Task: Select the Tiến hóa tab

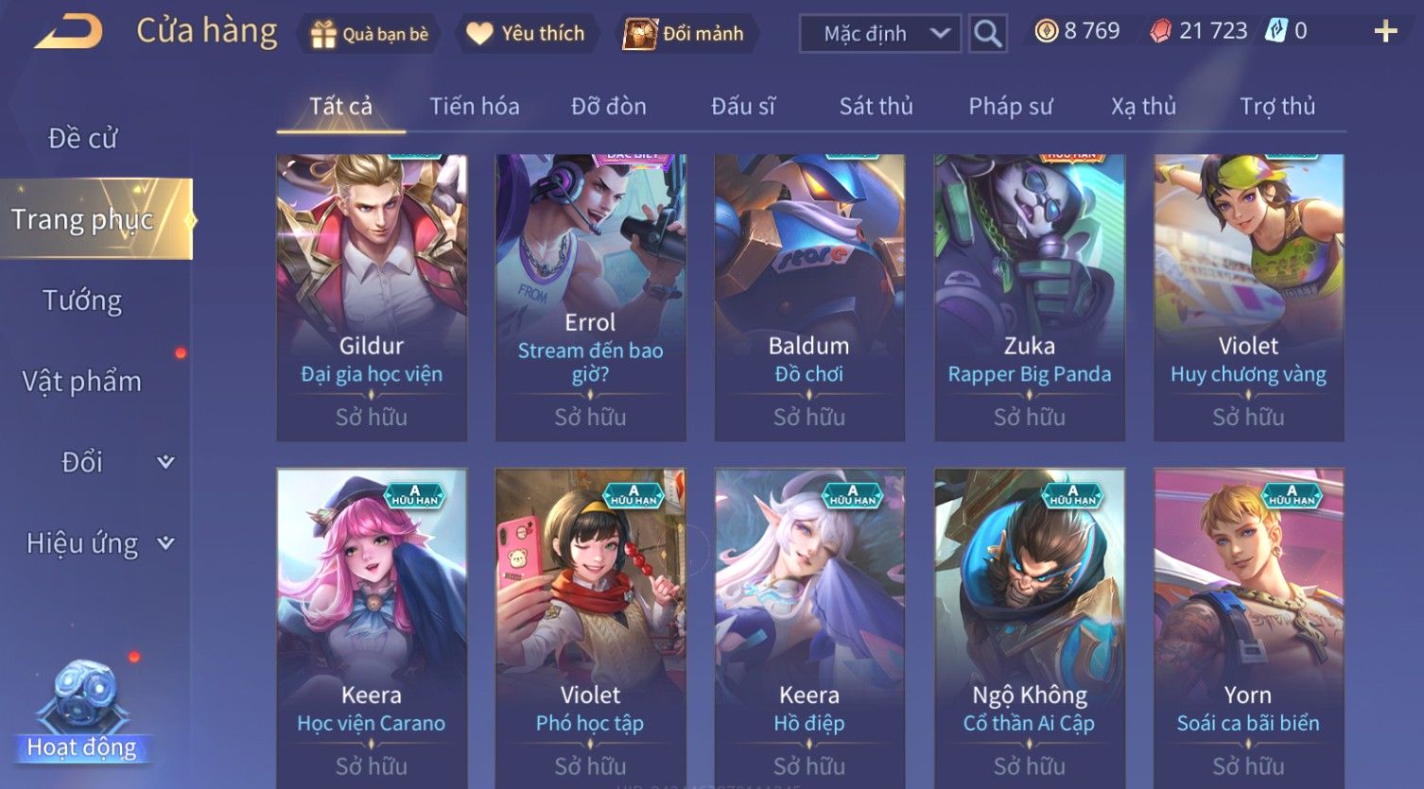Action: (x=474, y=106)
